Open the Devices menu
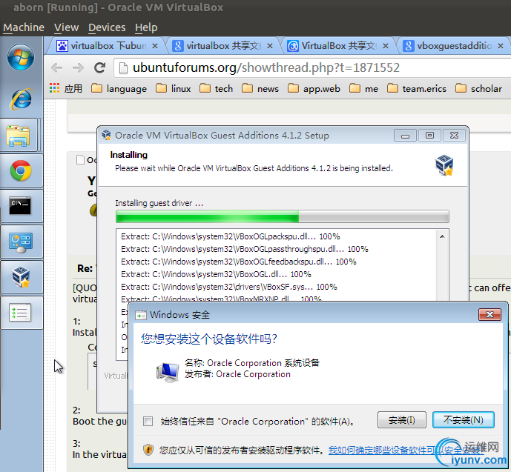Viewport: 511px width, 472px height. [x=107, y=27]
